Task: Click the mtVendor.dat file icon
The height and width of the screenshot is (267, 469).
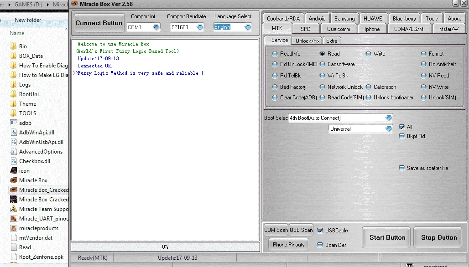Action: 14,238
